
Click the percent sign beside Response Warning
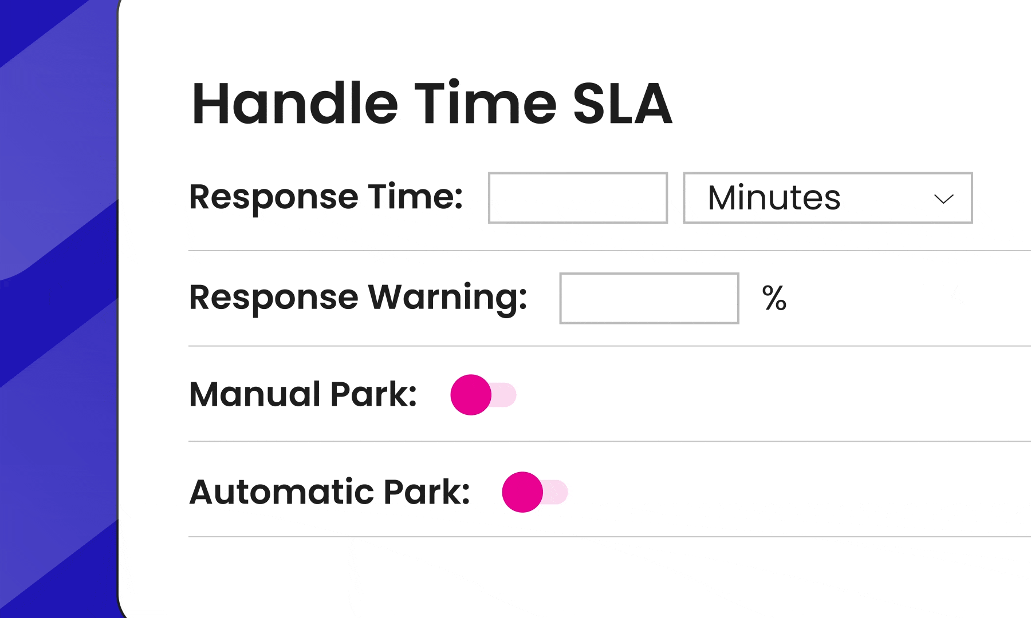pos(774,298)
